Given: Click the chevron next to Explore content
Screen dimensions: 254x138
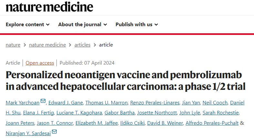Looking at the screenshot, I should click(48, 25).
